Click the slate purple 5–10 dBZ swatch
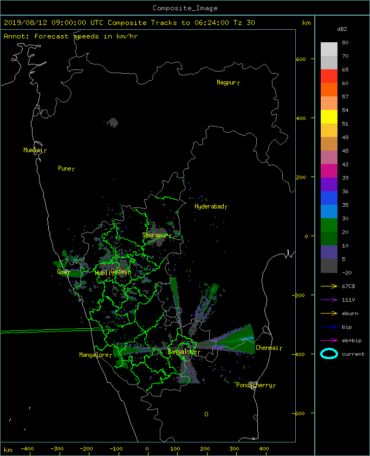Image resolution: width=370 pixels, height=456 pixels. click(x=329, y=252)
